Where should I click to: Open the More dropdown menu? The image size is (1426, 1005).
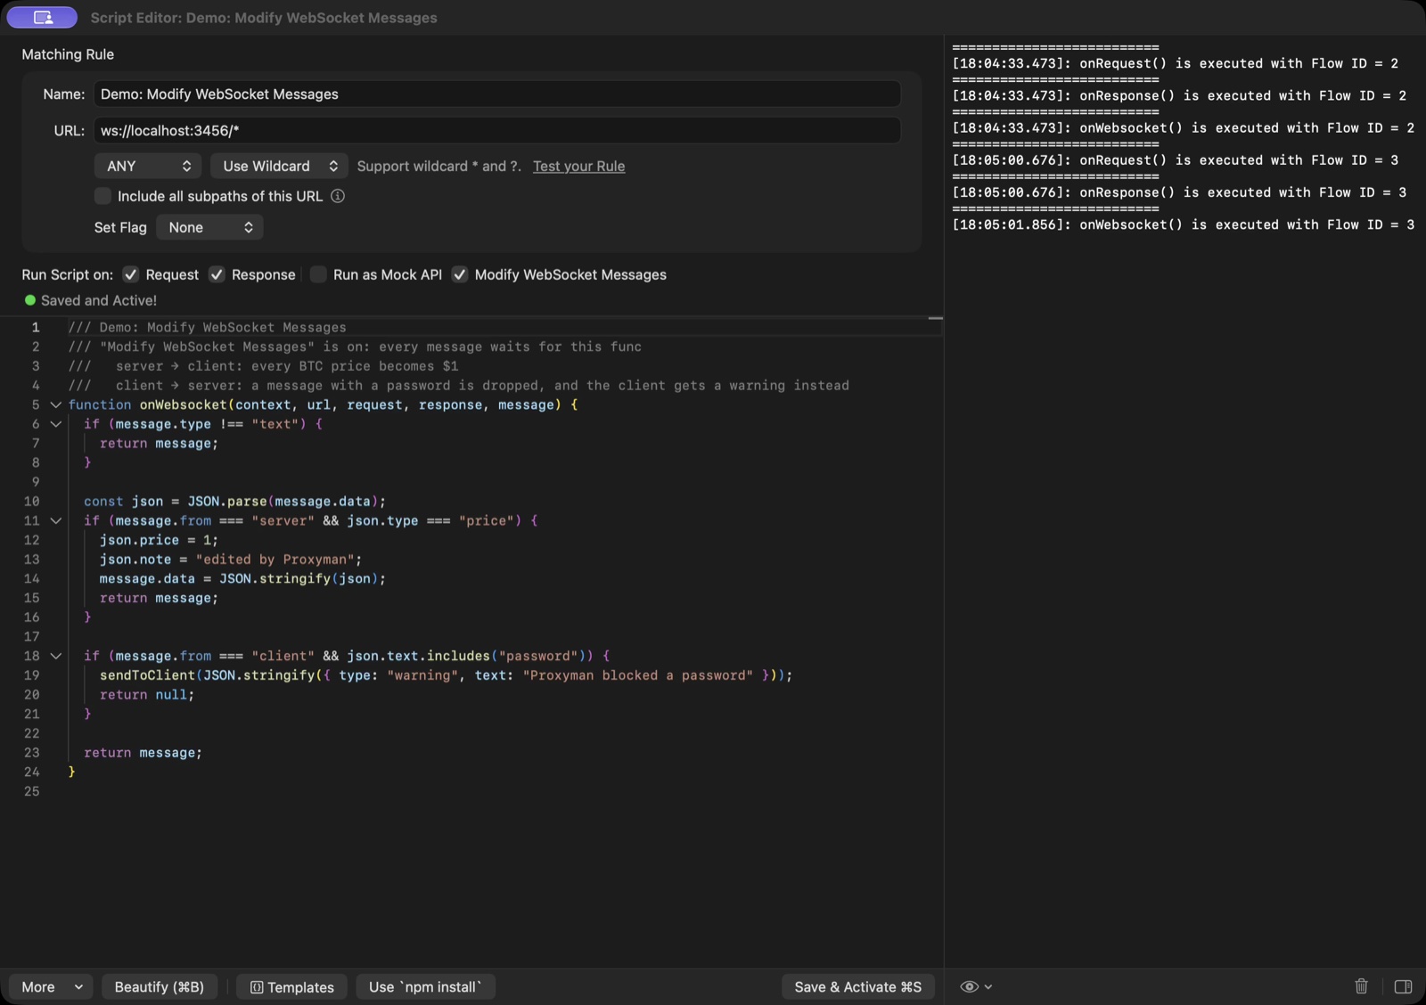tap(51, 986)
